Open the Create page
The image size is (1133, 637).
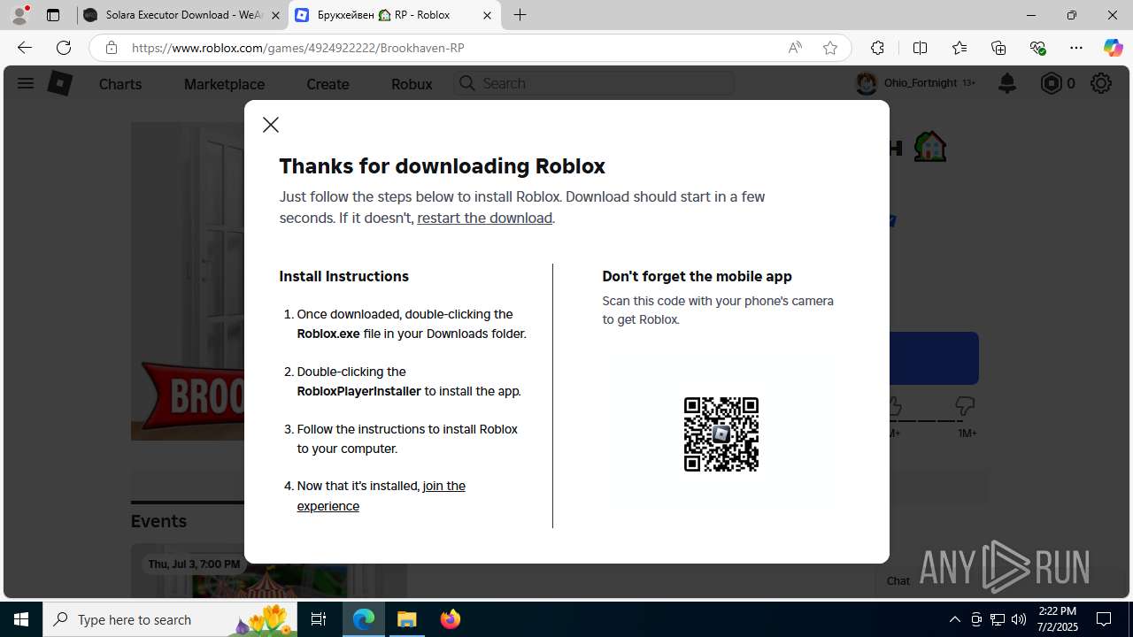328,84
